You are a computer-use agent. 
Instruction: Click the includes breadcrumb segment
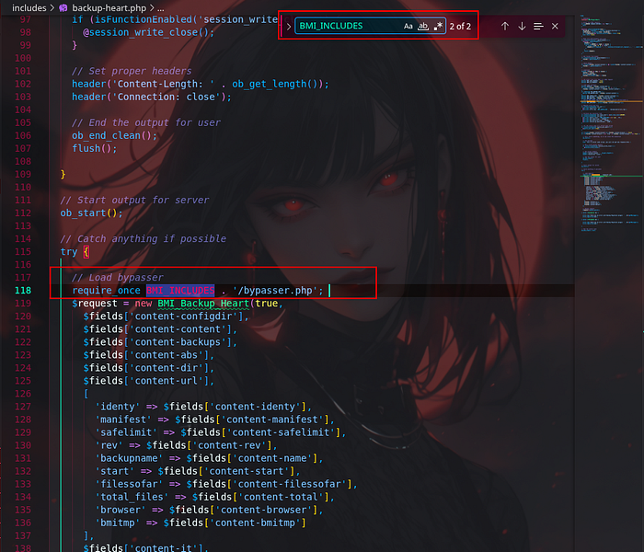click(x=29, y=7)
